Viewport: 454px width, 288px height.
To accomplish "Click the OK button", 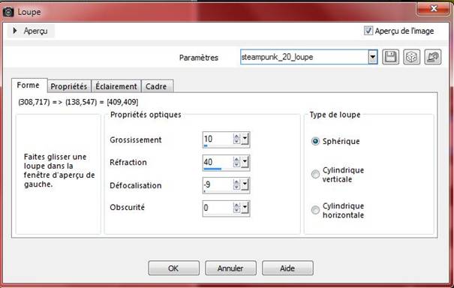I will pyautogui.click(x=174, y=268).
